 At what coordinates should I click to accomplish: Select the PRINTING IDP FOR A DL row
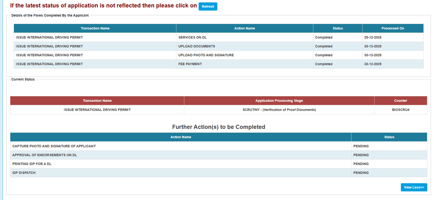click(218, 164)
